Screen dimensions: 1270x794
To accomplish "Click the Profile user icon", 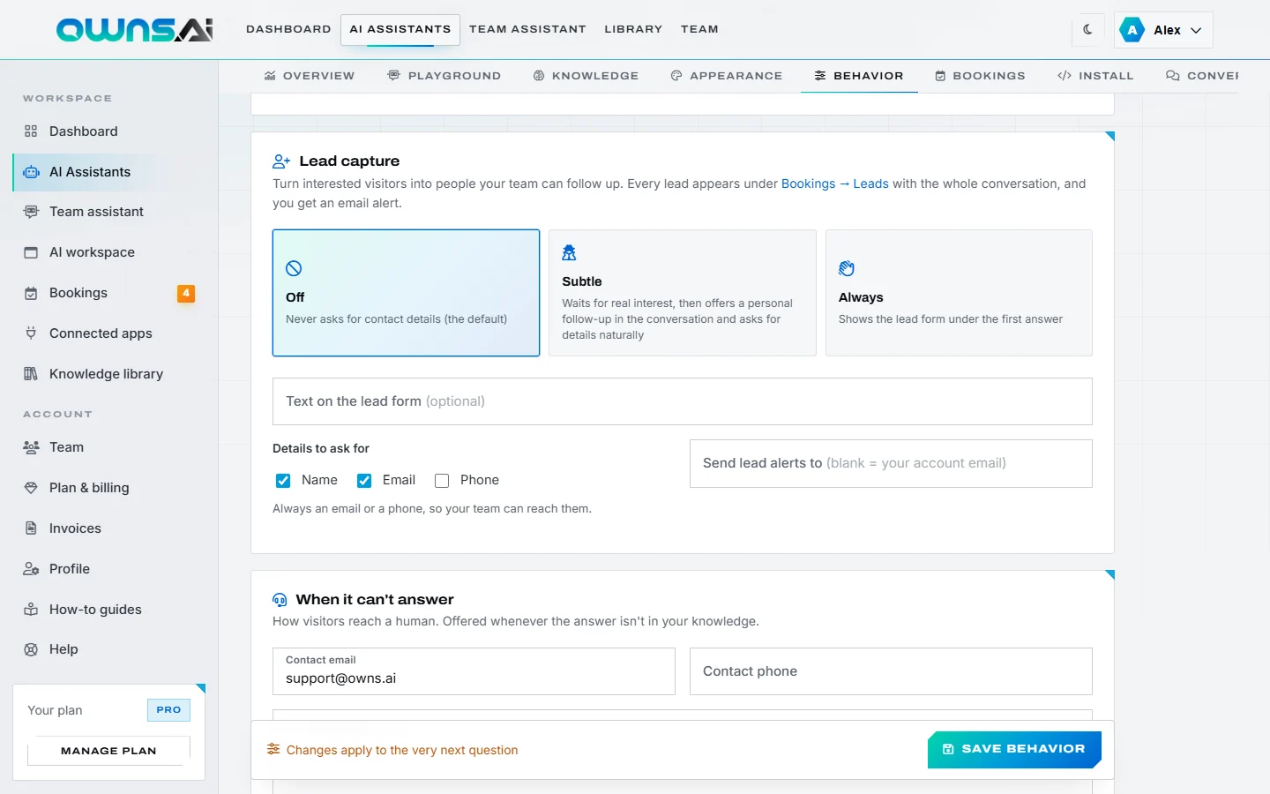I will coord(31,569).
